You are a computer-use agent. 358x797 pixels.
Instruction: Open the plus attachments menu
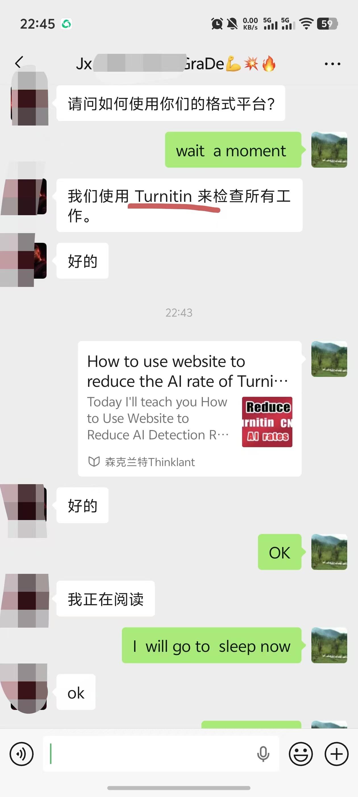coord(336,754)
